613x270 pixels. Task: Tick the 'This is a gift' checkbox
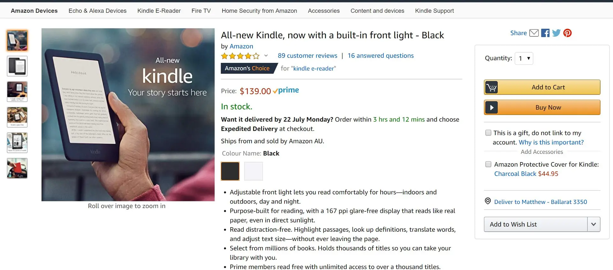488,133
